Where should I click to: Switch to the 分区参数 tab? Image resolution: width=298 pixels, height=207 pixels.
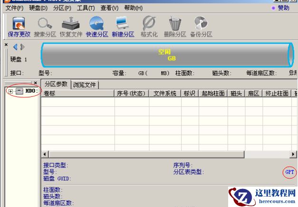[x=56, y=84]
